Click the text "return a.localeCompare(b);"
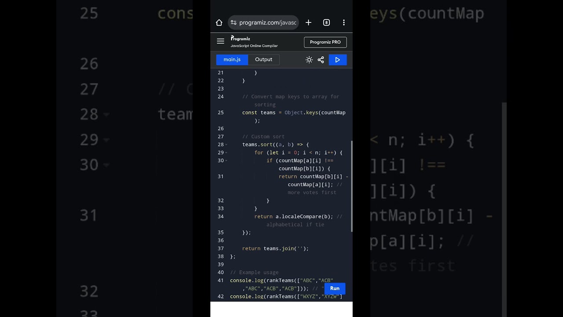This screenshot has width=563, height=317. pos(294,217)
